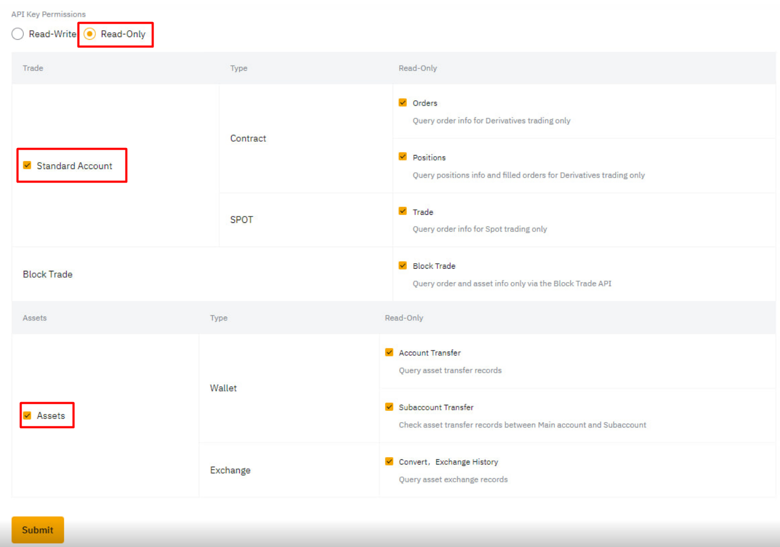This screenshot has height=547, width=780.
Task: Select the Read-Write permission radio button
Action: click(18, 34)
